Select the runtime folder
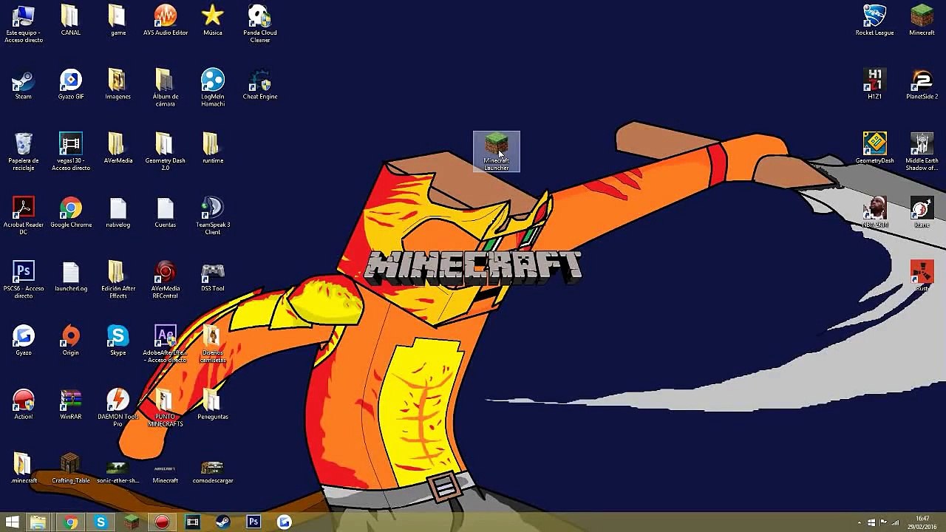The height and width of the screenshot is (532, 946). (x=212, y=148)
